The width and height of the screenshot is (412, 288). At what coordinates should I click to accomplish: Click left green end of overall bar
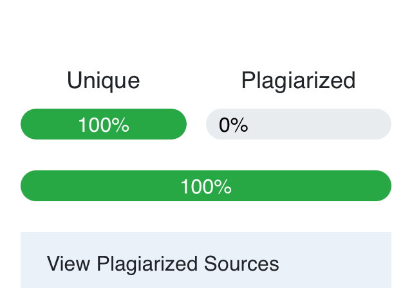(34, 186)
